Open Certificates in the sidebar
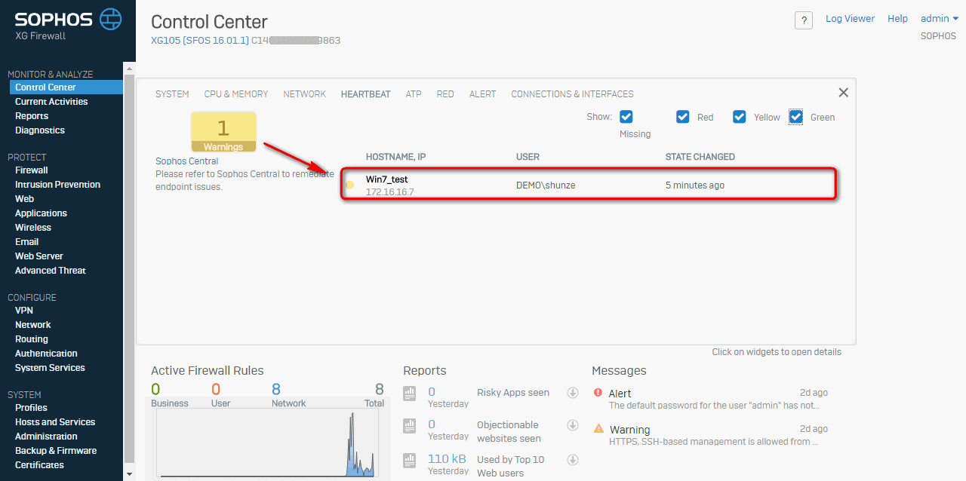The width and height of the screenshot is (966, 481). coord(39,465)
